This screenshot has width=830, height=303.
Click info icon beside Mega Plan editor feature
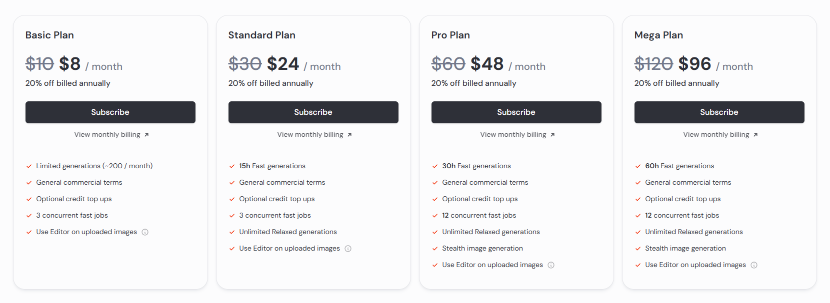pyautogui.click(x=754, y=265)
